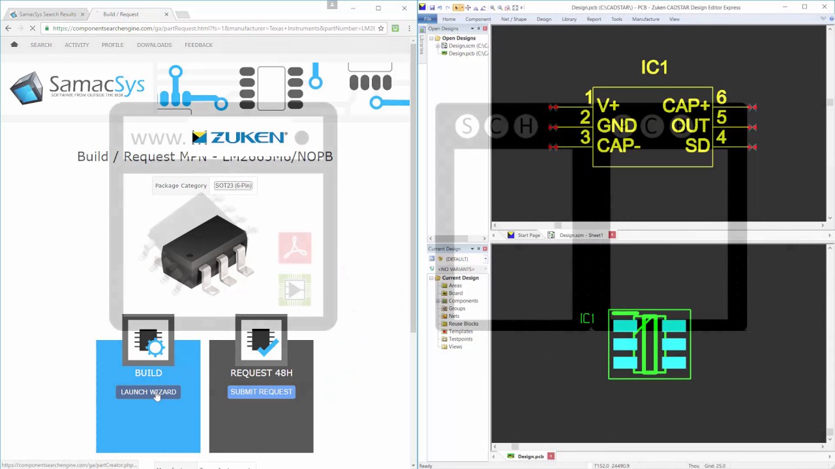The width and height of the screenshot is (835, 469).
Task: Save the design with the Save icon
Action: (x=432, y=8)
